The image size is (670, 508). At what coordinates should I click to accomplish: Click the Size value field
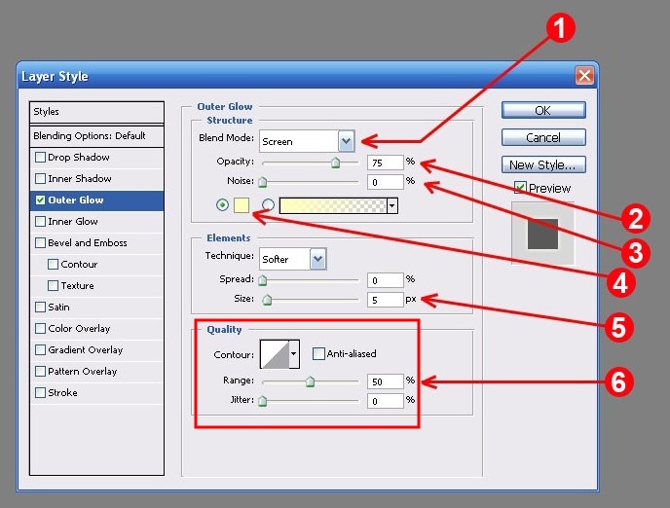[x=385, y=300]
